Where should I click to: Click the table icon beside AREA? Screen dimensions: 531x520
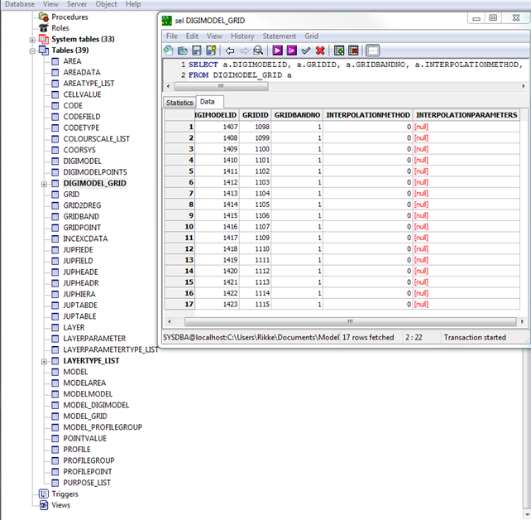coord(55,61)
